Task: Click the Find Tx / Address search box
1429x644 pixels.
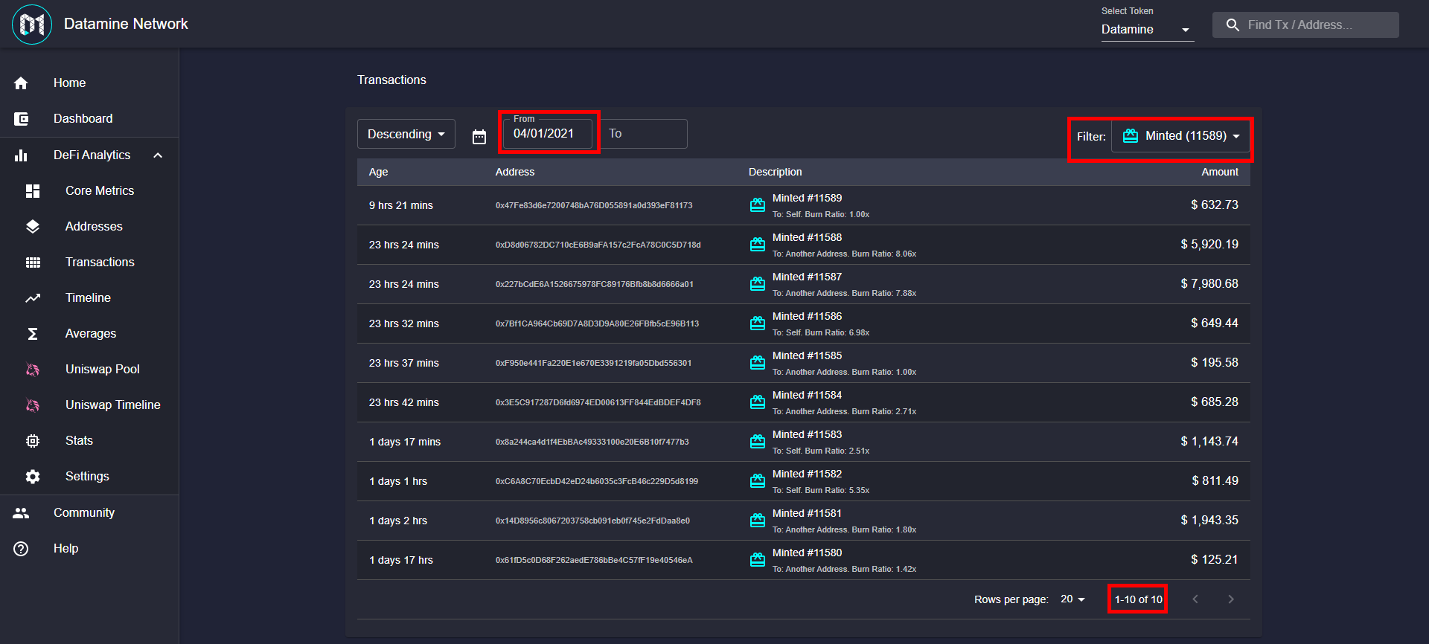Action: 1305,25
